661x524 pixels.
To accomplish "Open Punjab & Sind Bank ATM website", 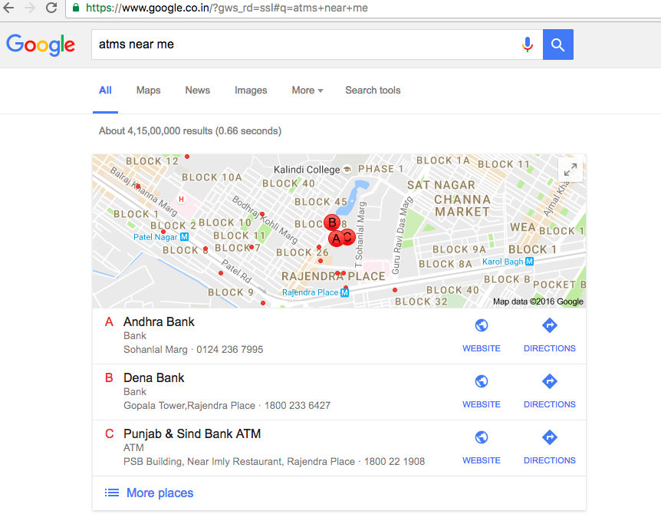I will click(x=482, y=437).
